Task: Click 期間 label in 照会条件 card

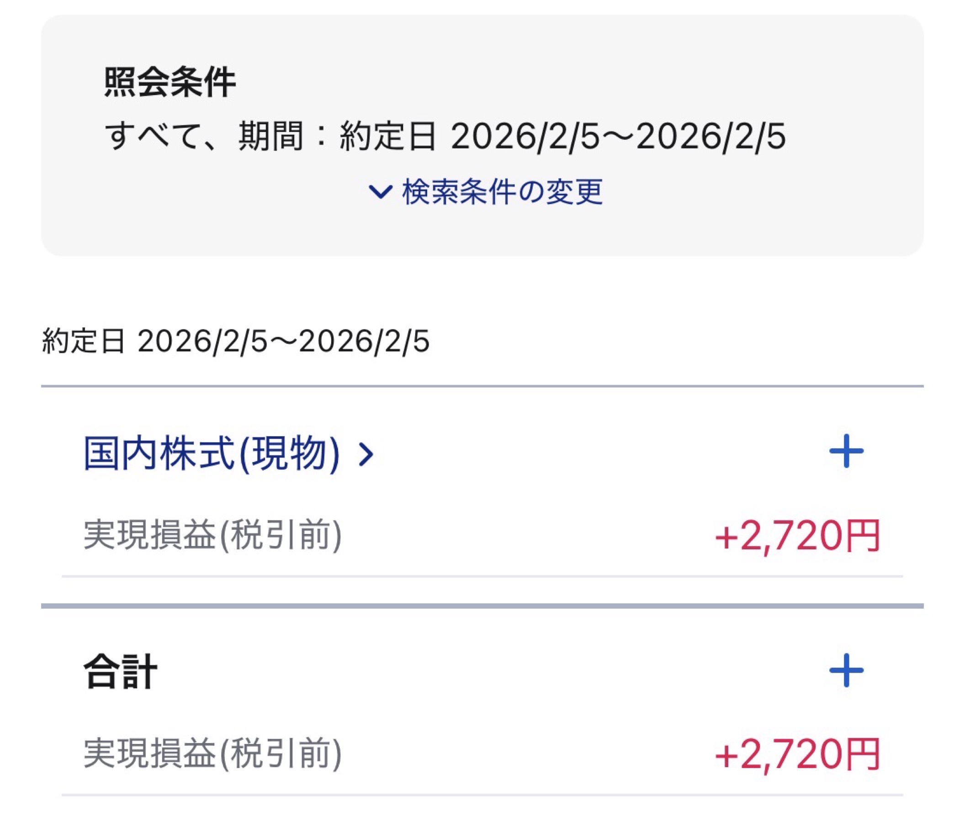Action: 271,137
